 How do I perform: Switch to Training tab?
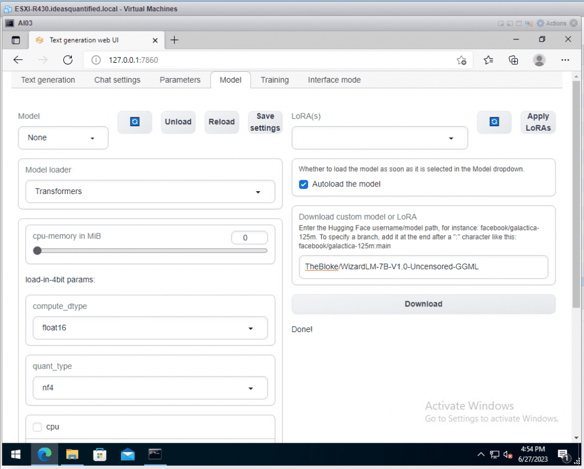(274, 80)
